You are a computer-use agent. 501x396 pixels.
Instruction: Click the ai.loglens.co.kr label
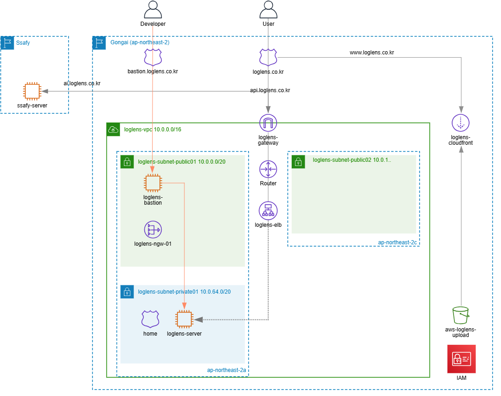[x=82, y=83]
